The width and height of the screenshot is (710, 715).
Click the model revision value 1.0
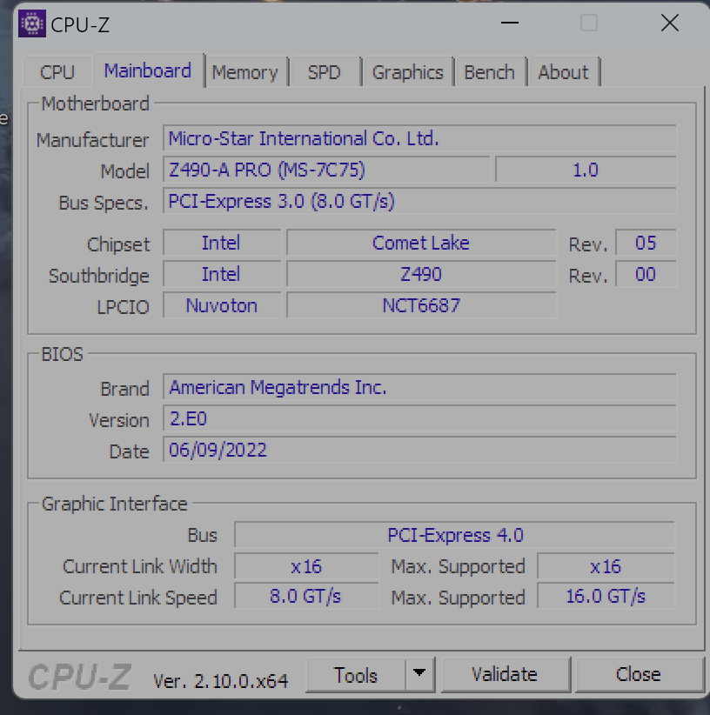tap(586, 170)
